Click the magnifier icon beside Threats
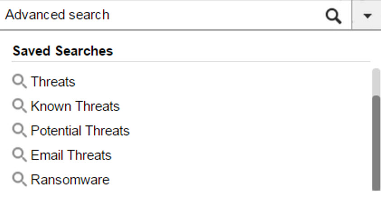The image size is (381, 200). pos(19,82)
